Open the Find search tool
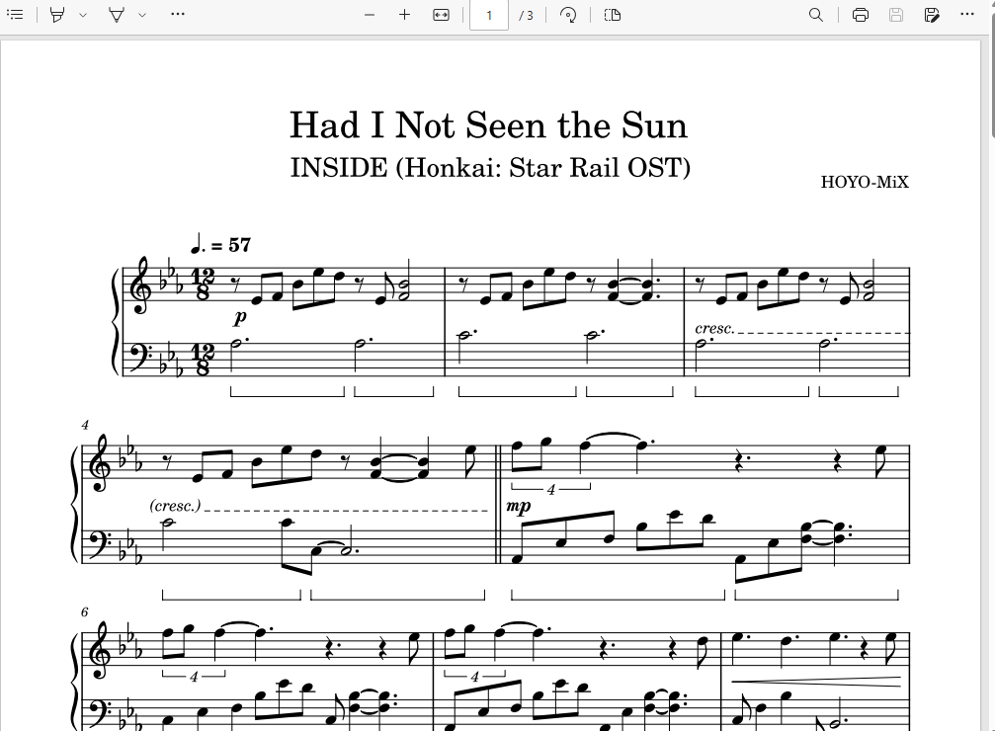Viewport: 995px width, 731px height. tap(816, 15)
